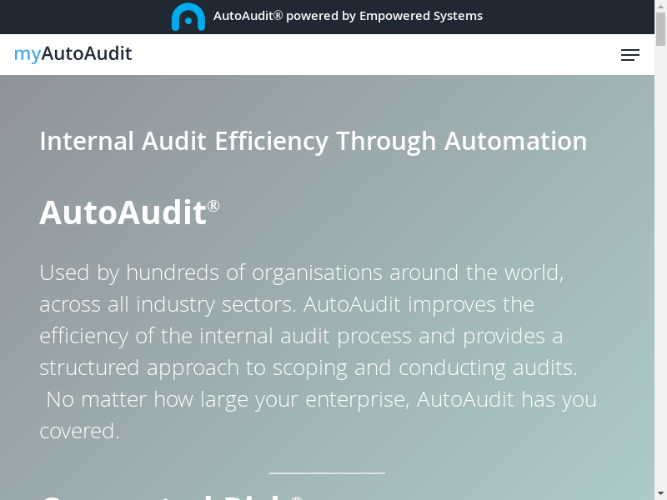Click "Internal Audit Efficiency Through Automation" headline
This screenshot has height=500, width=667.
click(x=313, y=141)
